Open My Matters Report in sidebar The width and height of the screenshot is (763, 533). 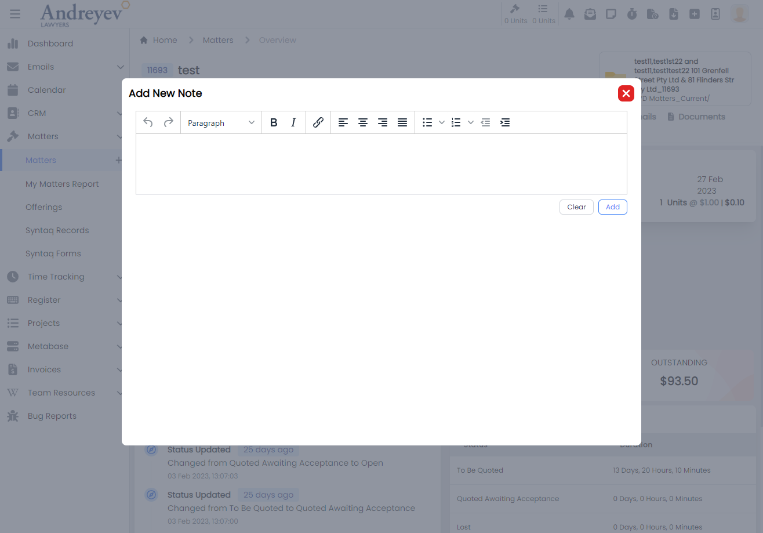point(62,184)
